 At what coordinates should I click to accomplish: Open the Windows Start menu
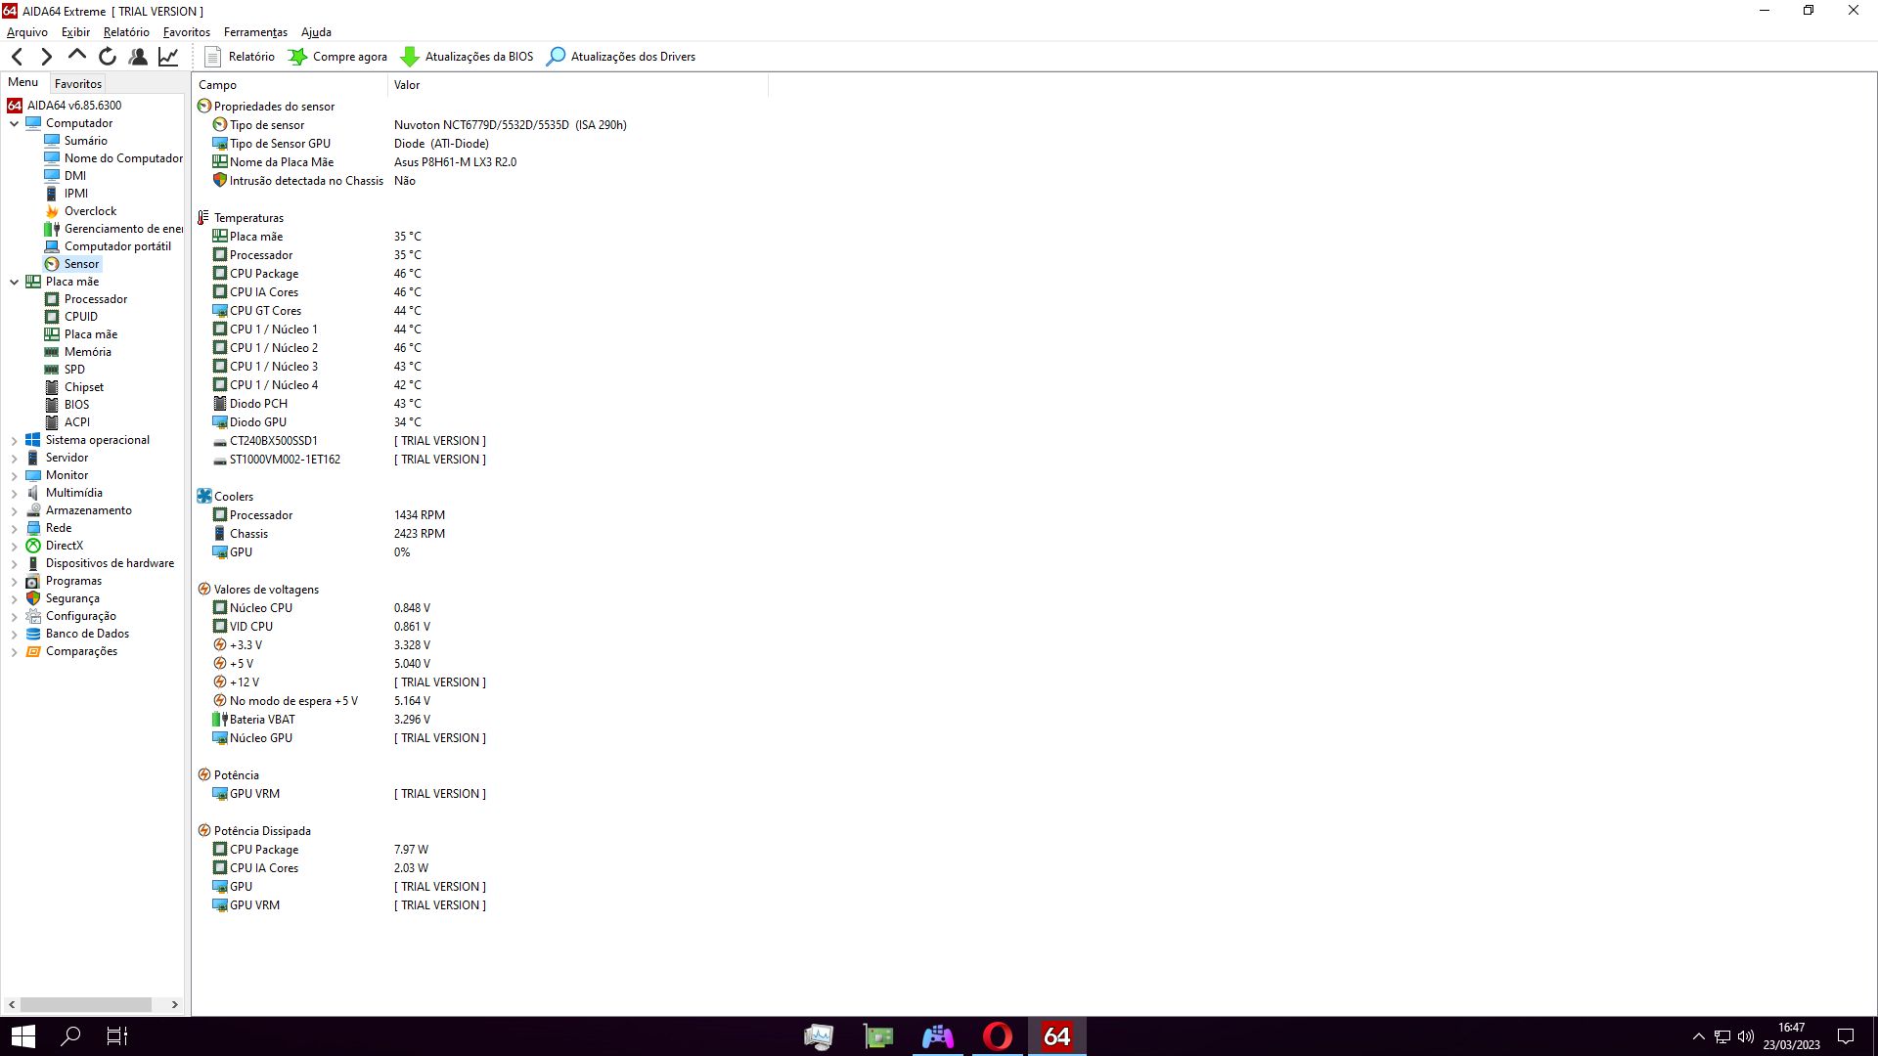coord(23,1036)
